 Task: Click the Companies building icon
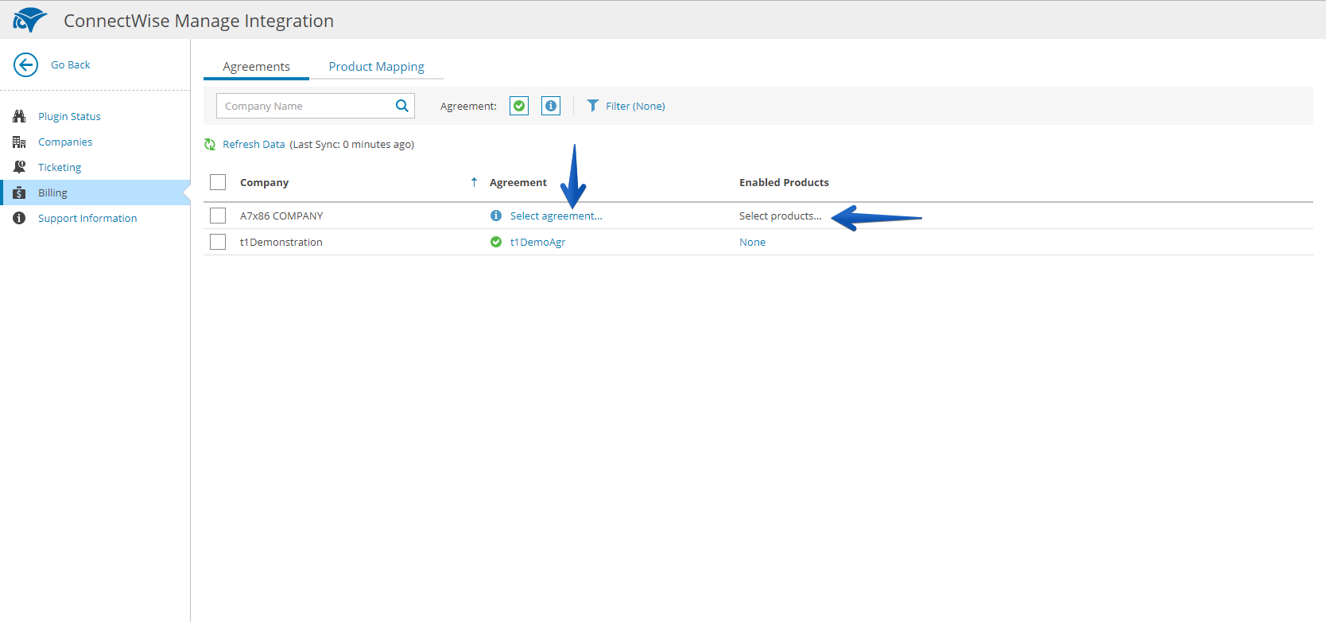click(x=19, y=142)
